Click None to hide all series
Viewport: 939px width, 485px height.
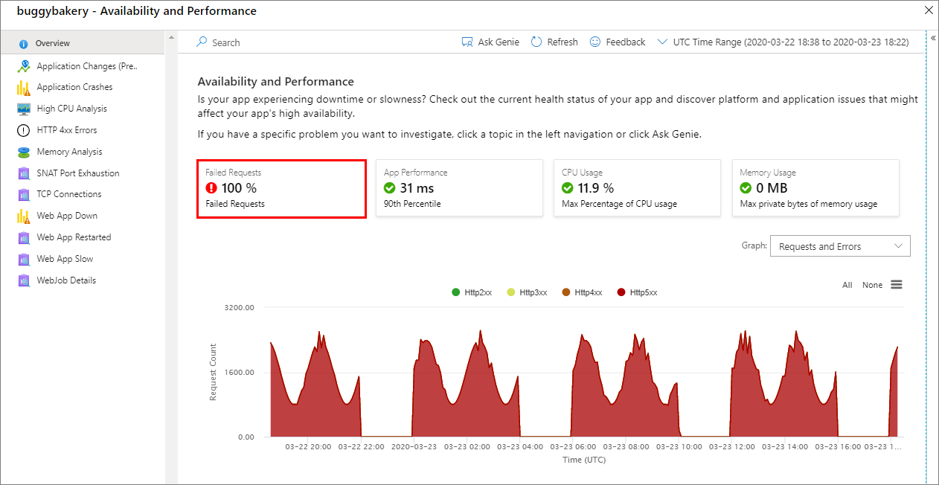pyautogui.click(x=872, y=285)
